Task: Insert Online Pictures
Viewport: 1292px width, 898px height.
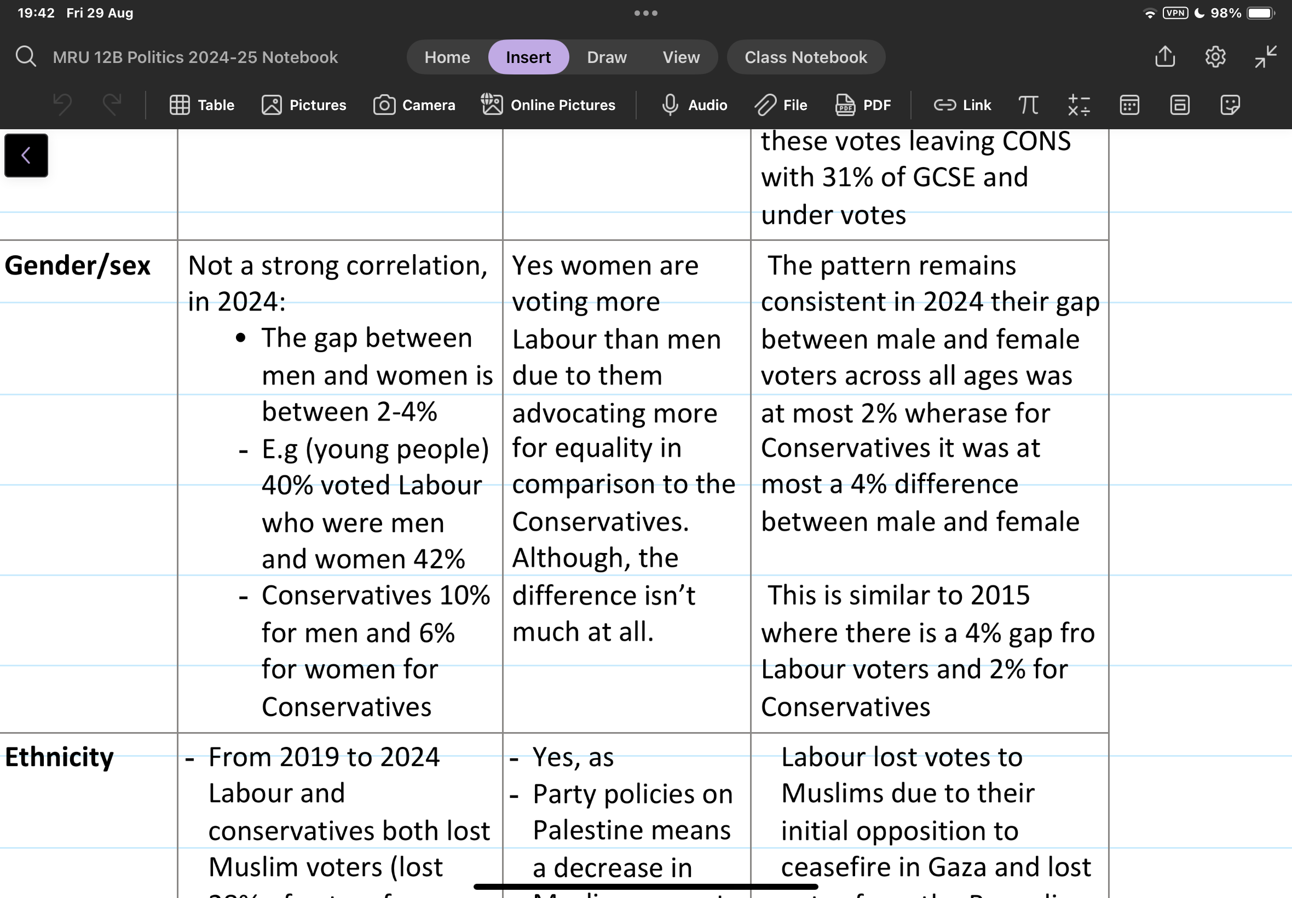Action: click(549, 105)
